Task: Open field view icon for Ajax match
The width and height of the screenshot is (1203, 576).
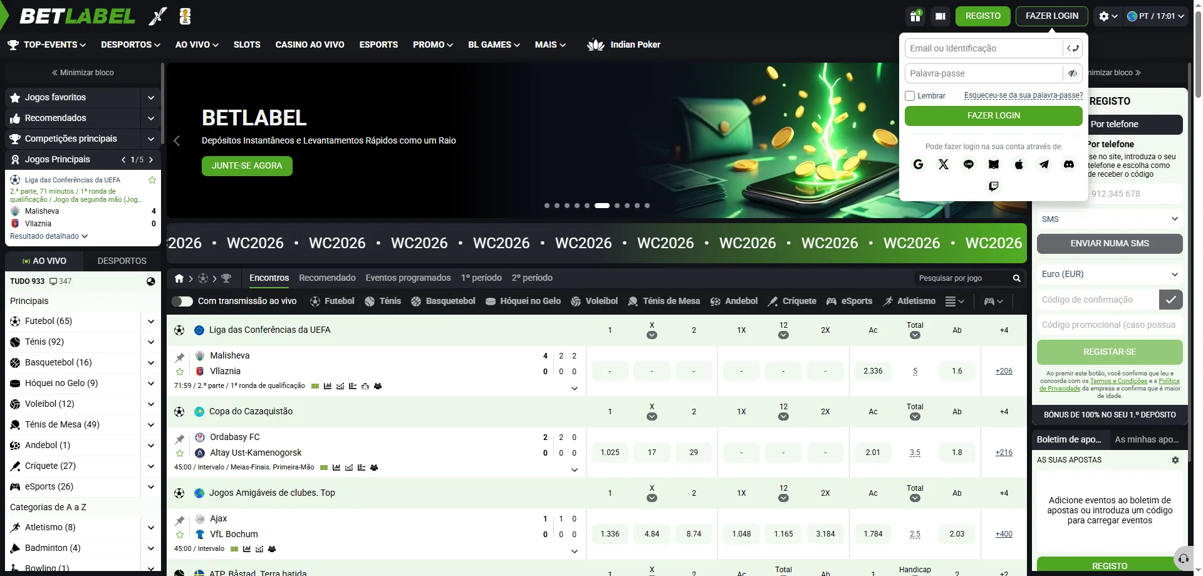Action: (234, 549)
